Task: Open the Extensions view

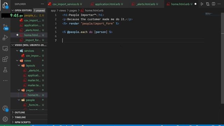Action: [x=5, y=59]
